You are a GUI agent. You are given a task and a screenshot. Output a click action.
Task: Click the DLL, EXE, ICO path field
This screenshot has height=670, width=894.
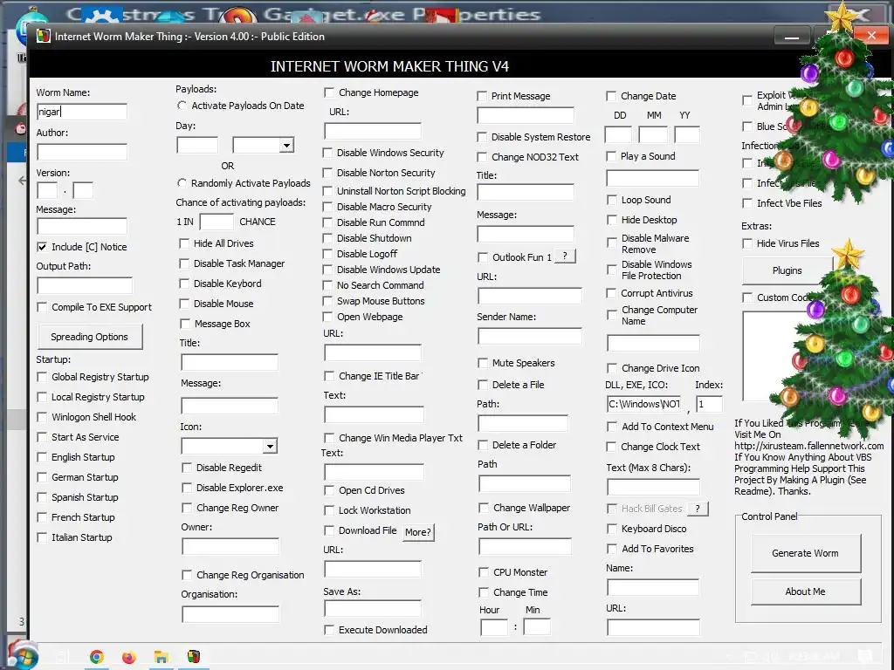[x=643, y=404]
